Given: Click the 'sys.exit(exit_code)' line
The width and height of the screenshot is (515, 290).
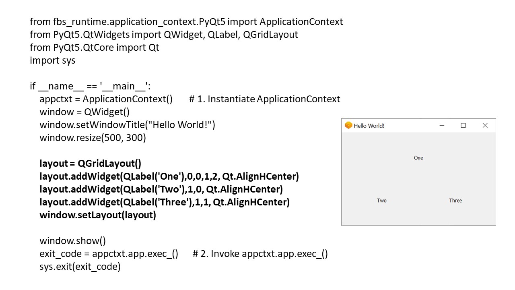Looking at the screenshot, I should pyautogui.click(x=80, y=267).
